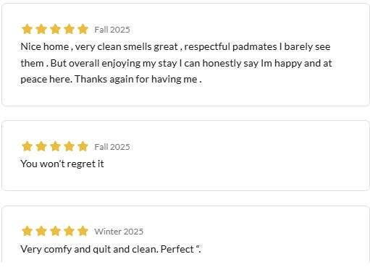Click the second star of the Winter 2025 review

tap(41, 231)
